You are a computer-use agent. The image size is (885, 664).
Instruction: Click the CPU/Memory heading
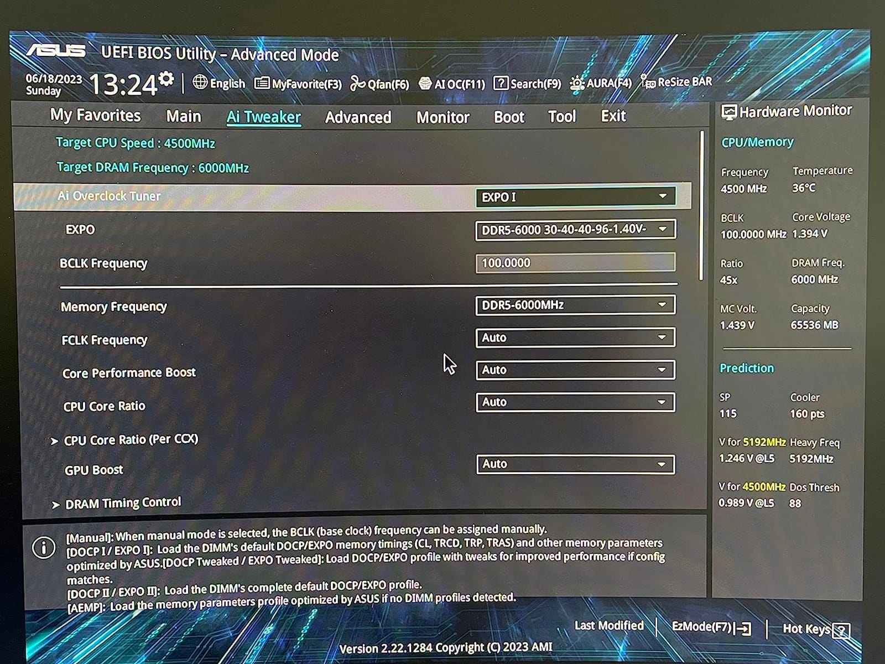click(x=757, y=142)
